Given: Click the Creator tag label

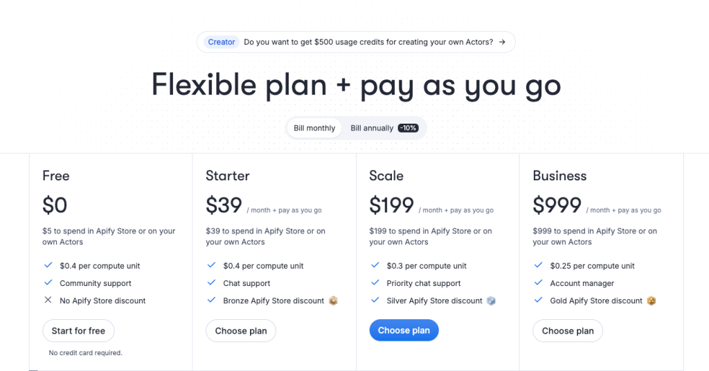Looking at the screenshot, I should click(221, 42).
